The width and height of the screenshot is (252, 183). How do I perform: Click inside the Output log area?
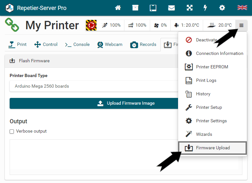(93, 157)
